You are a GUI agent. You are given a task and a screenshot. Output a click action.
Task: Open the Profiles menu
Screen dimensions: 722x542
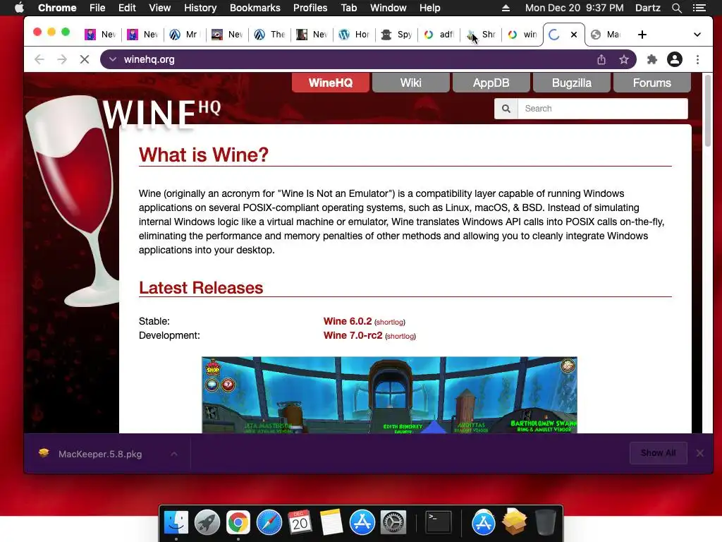pyautogui.click(x=310, y=8)
